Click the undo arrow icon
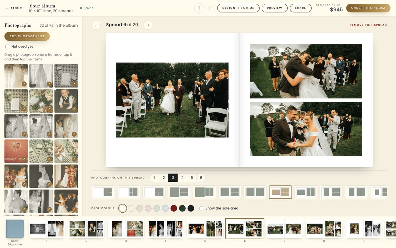Screen dimensions: 396x248 click(199, 8)
